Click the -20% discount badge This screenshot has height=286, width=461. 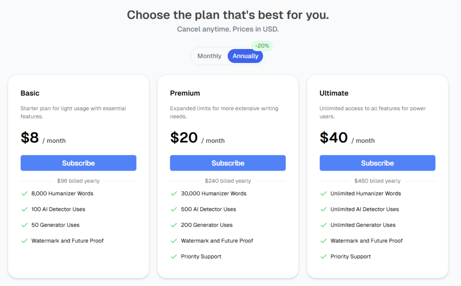pyautogui.click(x=262, y=46)
